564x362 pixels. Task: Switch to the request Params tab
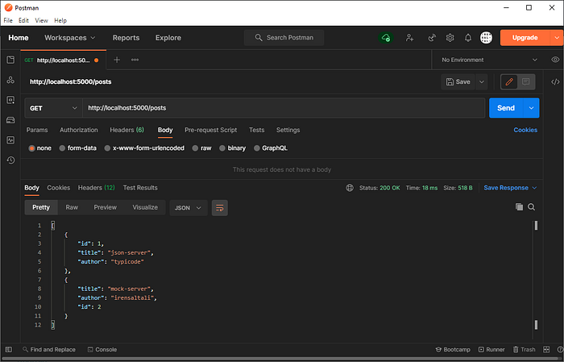[37, 130]
